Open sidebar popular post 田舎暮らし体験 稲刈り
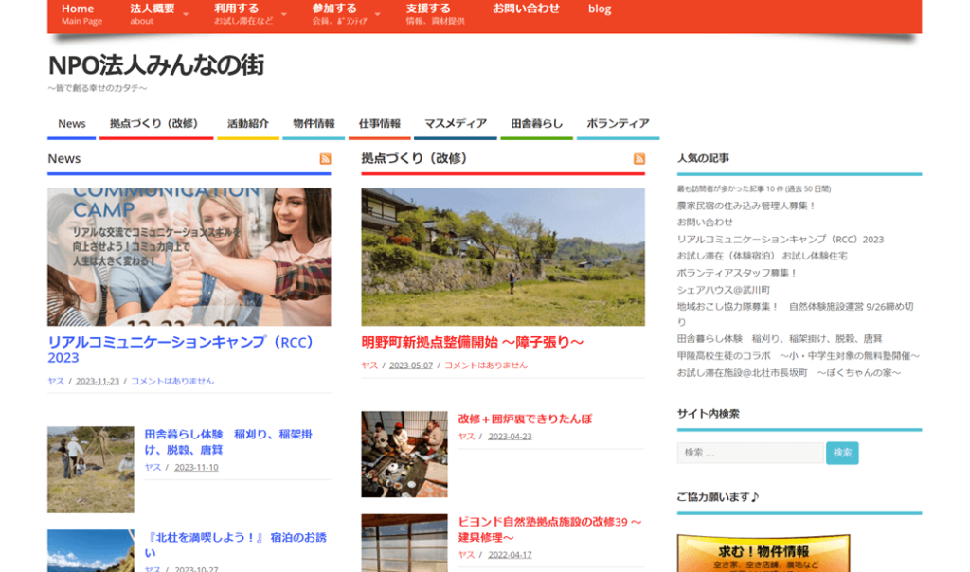 click(780, 339)
